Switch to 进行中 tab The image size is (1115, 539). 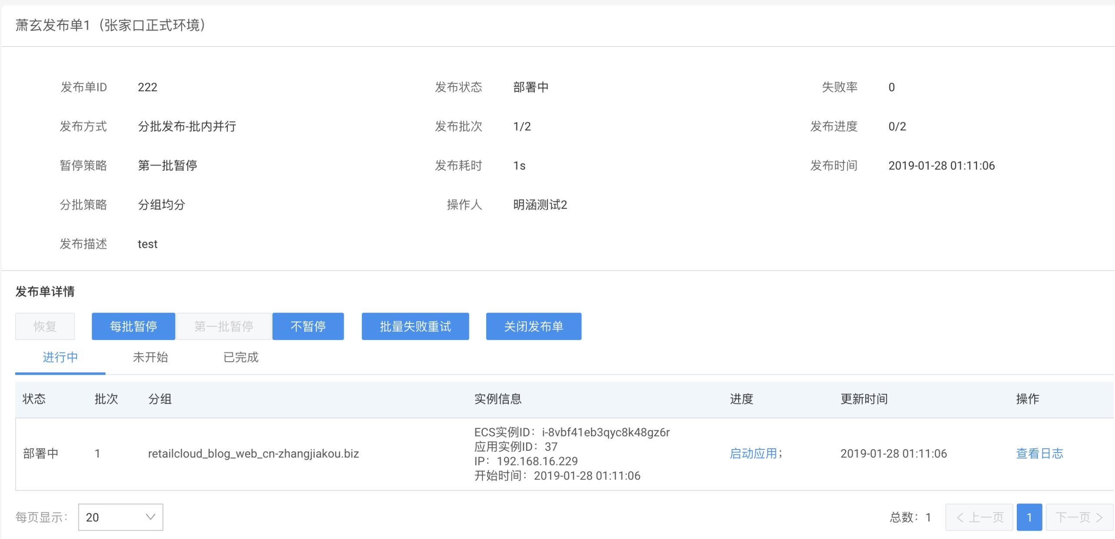(x=60, y=357)
